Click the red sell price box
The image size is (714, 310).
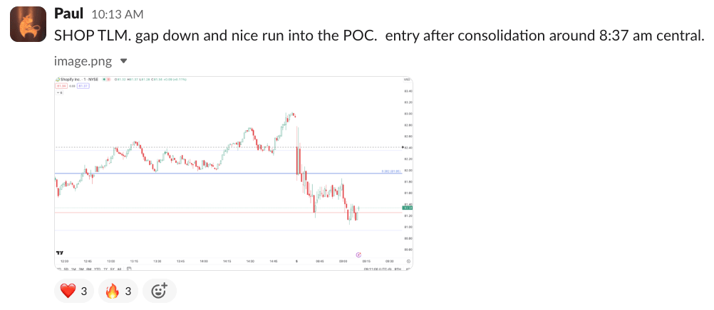[x=61, y=85]
